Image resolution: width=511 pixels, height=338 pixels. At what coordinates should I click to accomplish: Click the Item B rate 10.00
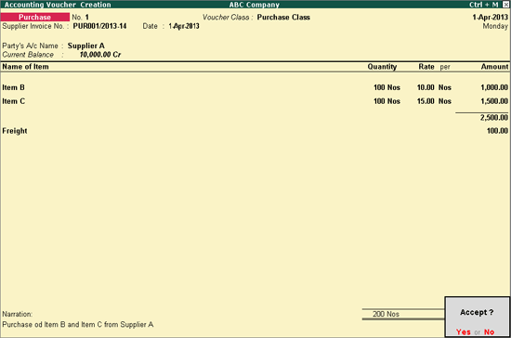point(426,87)
